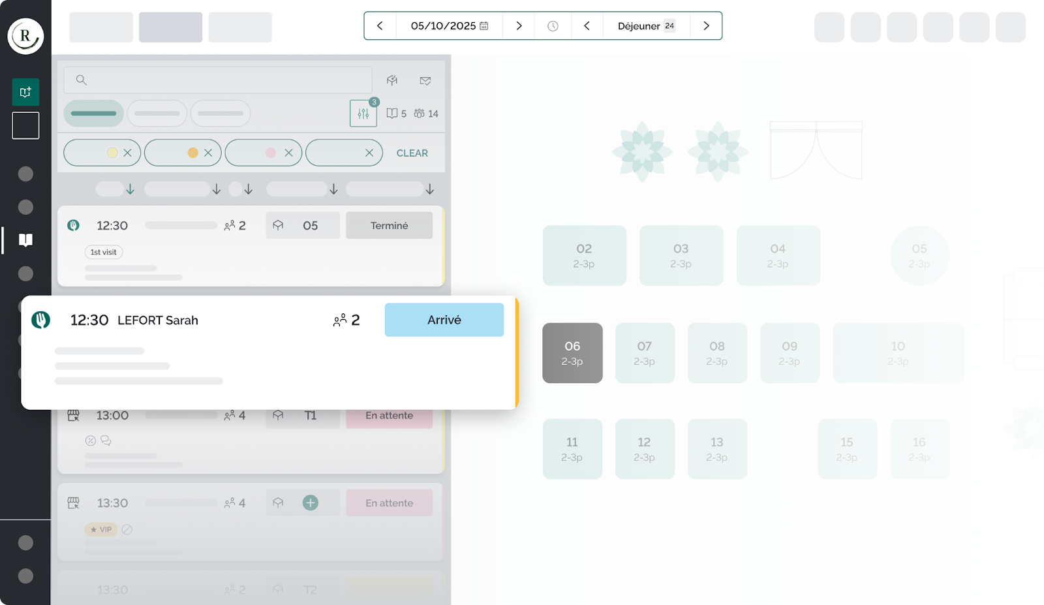Click inside the reservation search field
The height and width of the screenshot is (605, 1044).
(222, 80)
